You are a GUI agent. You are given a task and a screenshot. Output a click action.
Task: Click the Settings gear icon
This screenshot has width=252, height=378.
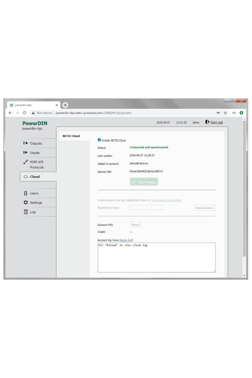(25, 203)
